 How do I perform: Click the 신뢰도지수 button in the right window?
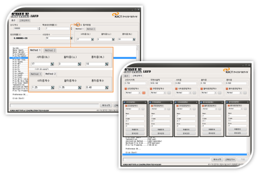click(230, 159)
